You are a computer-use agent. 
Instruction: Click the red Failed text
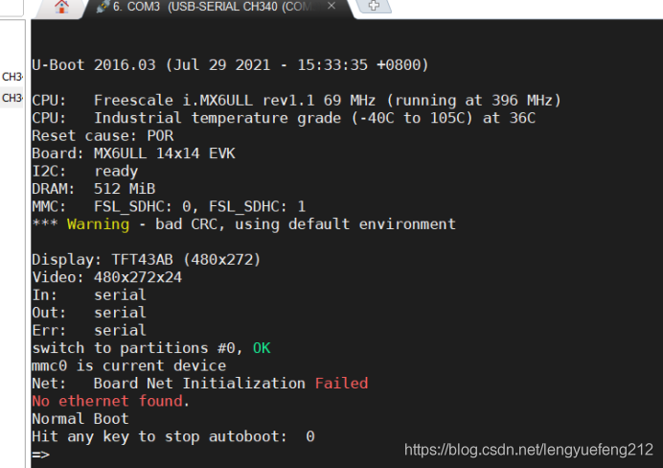[x=342, y=384]
